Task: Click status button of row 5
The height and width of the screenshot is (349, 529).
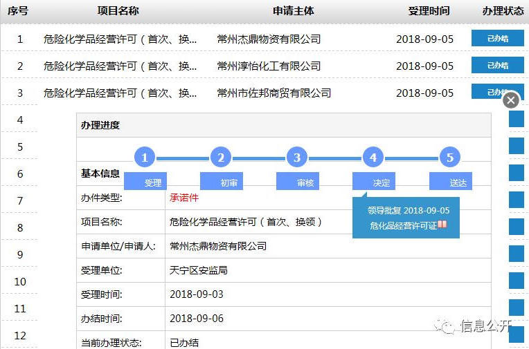Action: [x=516, y=146]
